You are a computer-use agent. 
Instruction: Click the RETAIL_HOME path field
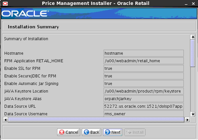(144, 61)
